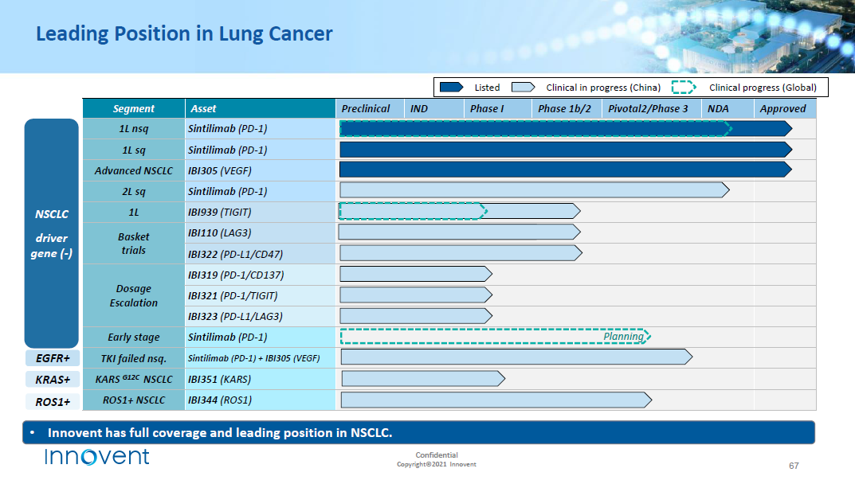Select the "Phase 1b/2" stage header
This screenshot has height=480, width=855.
coord(567,108)
